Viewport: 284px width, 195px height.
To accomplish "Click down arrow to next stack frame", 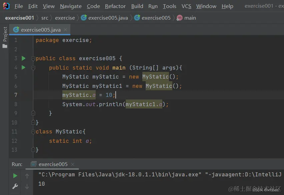I will pos(27,186).
